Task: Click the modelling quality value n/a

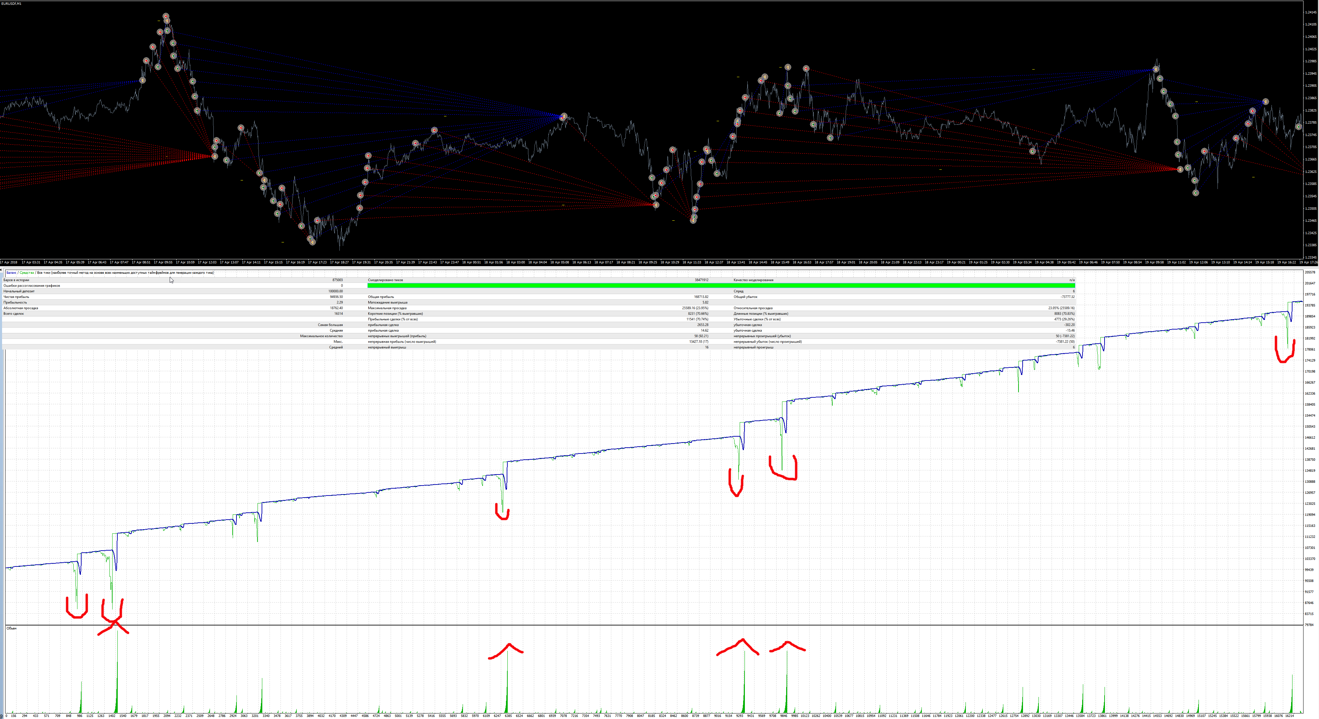Action: [x=1072, y=280]
